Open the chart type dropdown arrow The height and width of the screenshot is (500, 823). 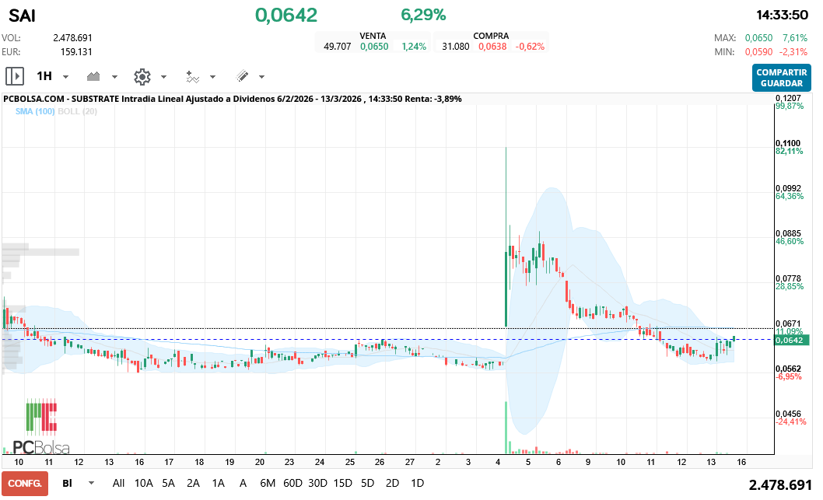pos(114,76)
